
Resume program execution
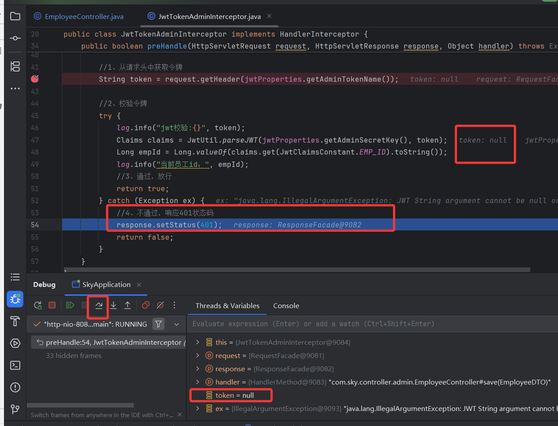click(x=70, y=305)
